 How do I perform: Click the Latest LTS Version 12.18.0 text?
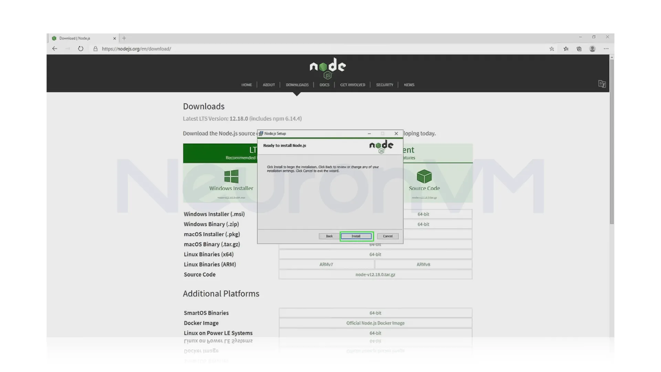(x=242, y=118)
